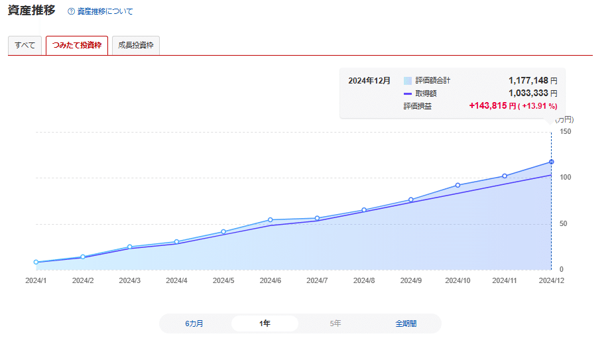Click the 2024/1 data point on the chart
614x350 pixels.
(x=36, y=262)
